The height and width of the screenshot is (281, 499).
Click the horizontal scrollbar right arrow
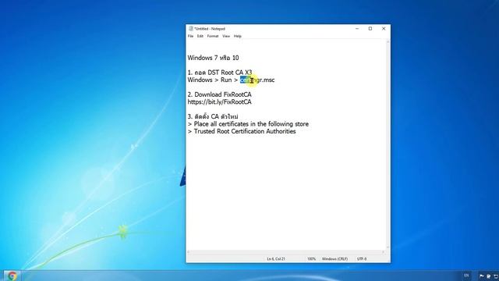click(383, 252)
